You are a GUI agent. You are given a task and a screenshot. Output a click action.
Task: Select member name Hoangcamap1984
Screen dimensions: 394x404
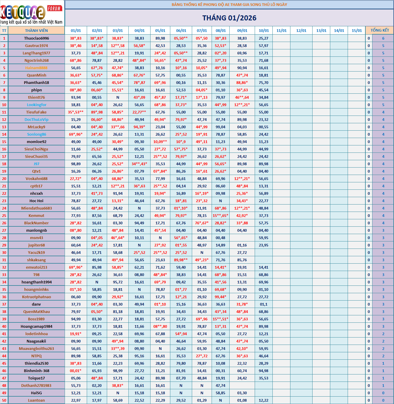(36, 326)
